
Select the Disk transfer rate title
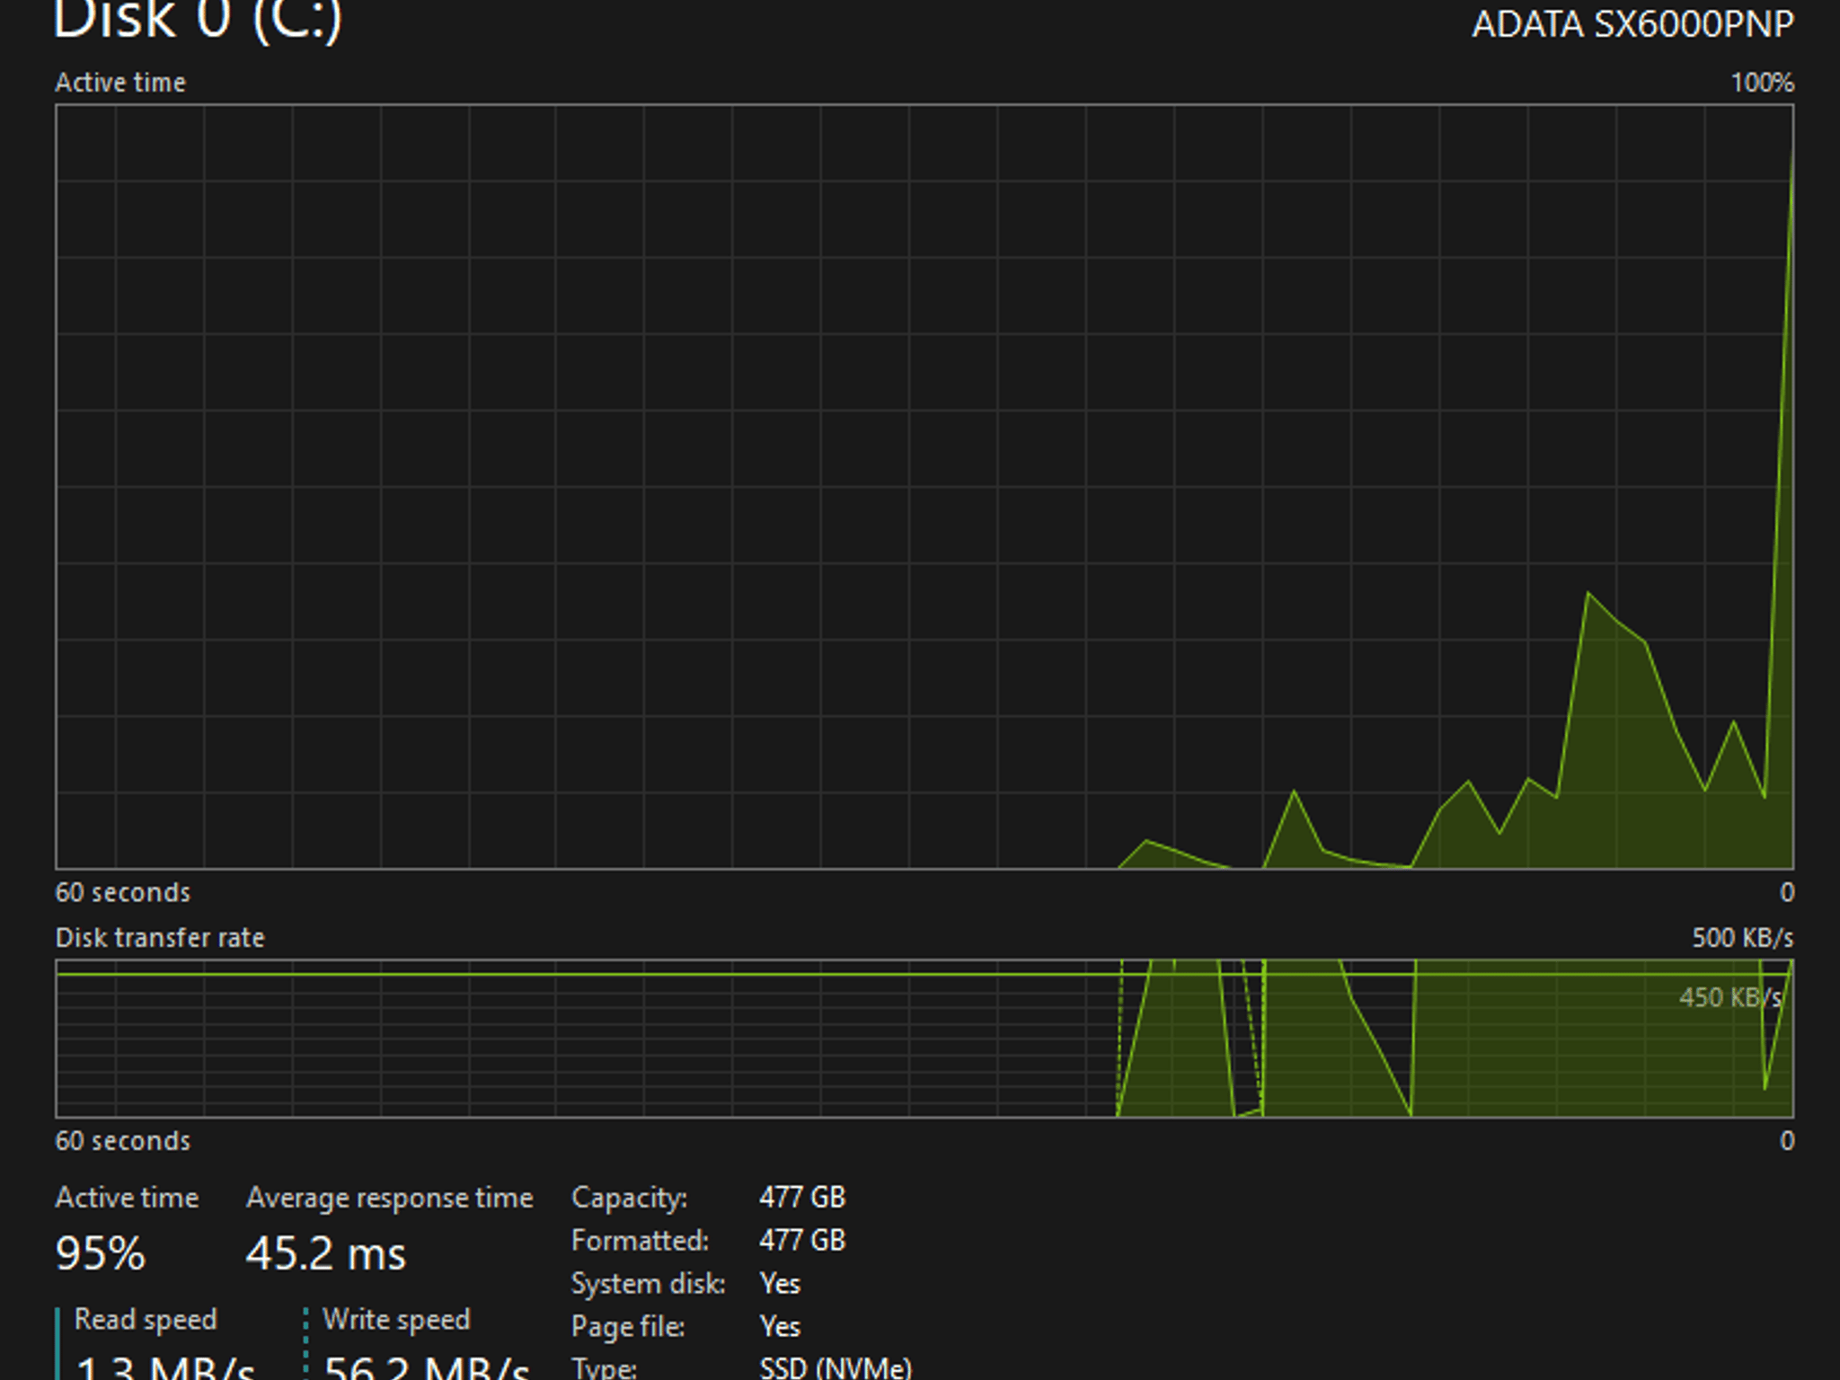point(160,938)
